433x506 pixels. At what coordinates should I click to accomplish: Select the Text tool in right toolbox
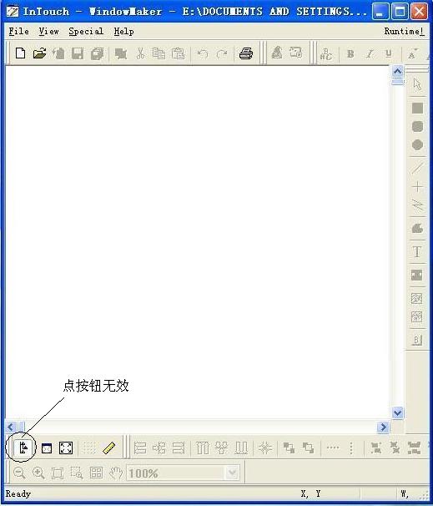pyautogui.click(x=417, y=251)
